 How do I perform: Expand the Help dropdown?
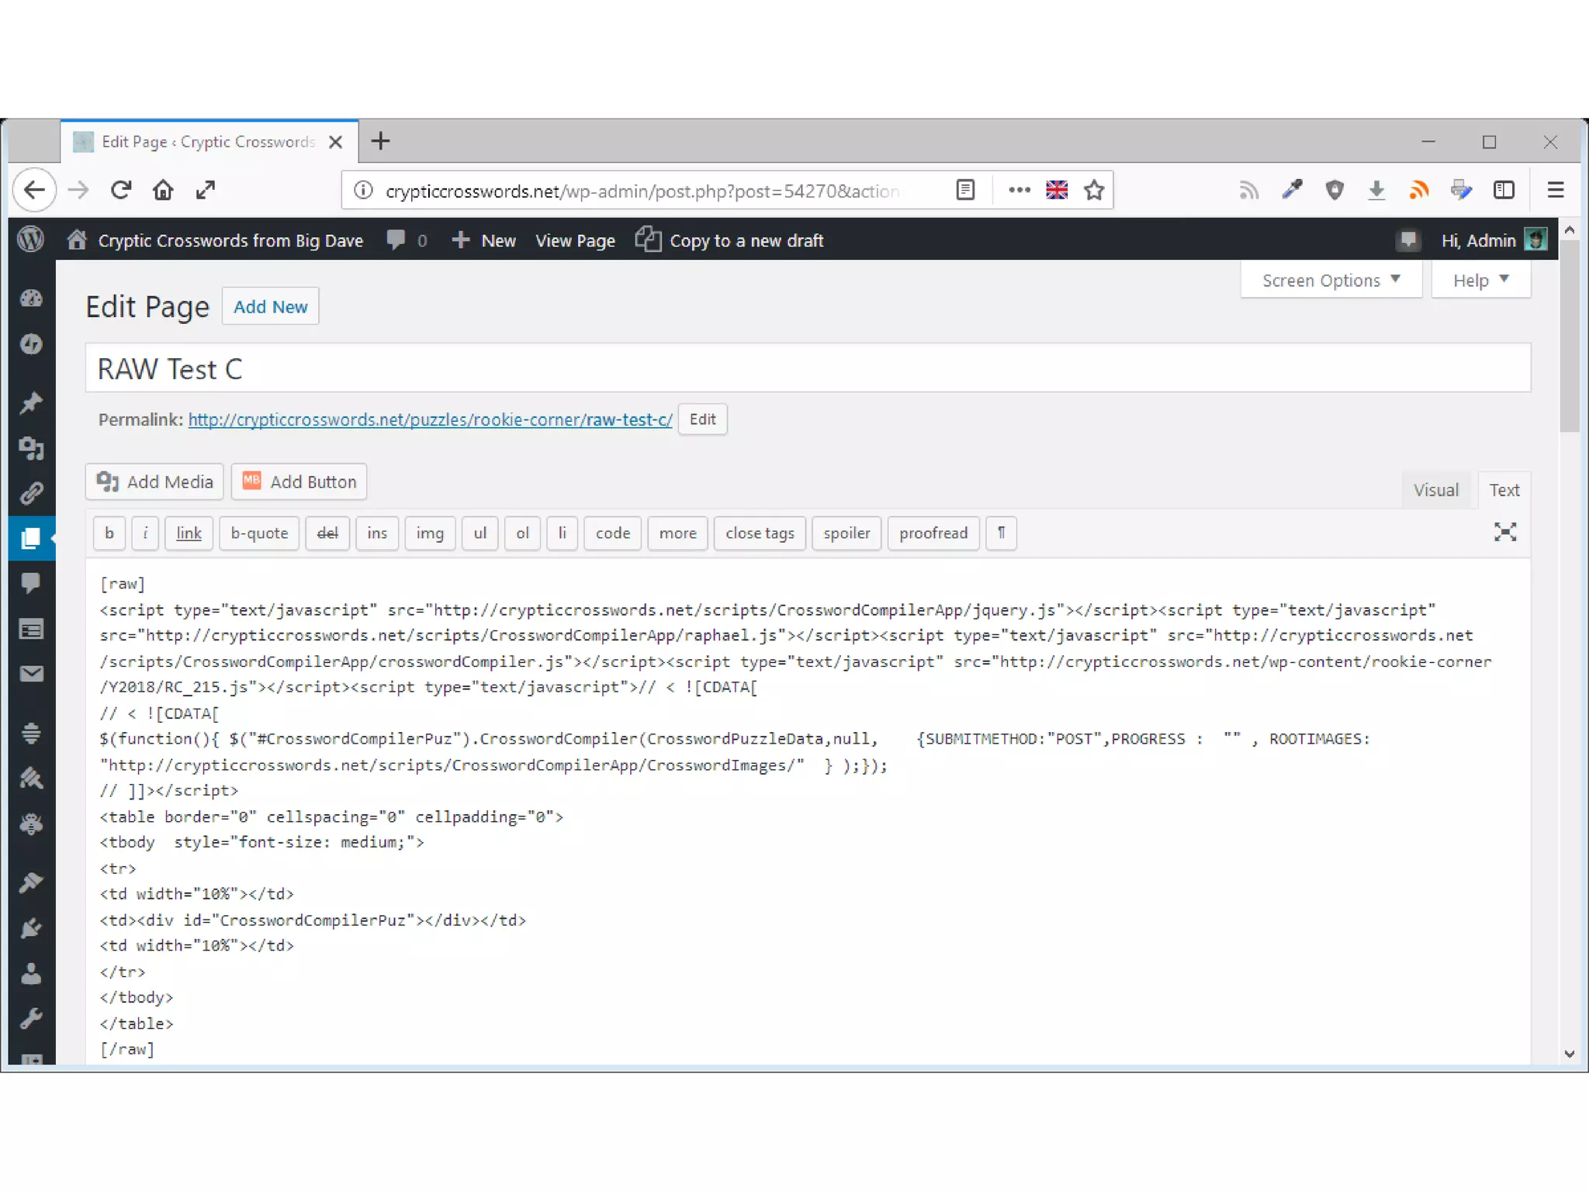tap(1480, 280)
